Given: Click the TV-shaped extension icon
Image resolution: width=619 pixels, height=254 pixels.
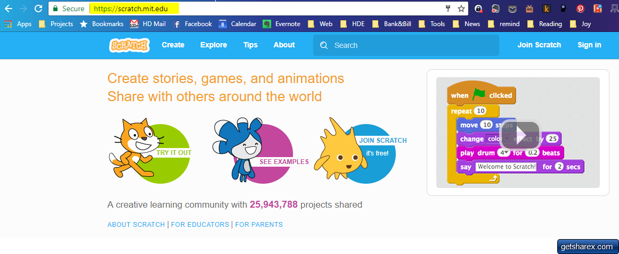Looking at the screenshot, I should (x=530, y=9).
